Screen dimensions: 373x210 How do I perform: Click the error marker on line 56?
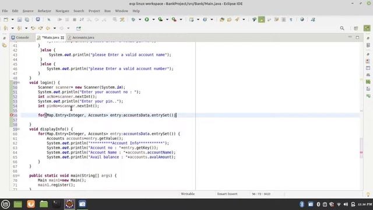click(x=11, y=116)
